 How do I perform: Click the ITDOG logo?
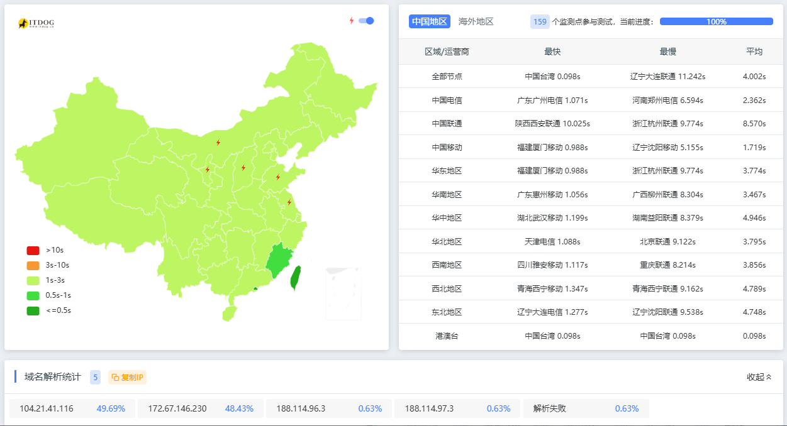click(x=36, y=23)
